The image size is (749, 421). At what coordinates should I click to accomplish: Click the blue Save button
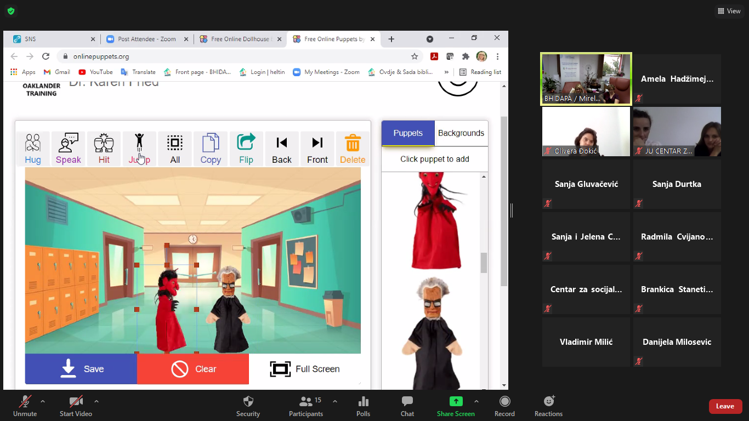[x=81, y=369]
